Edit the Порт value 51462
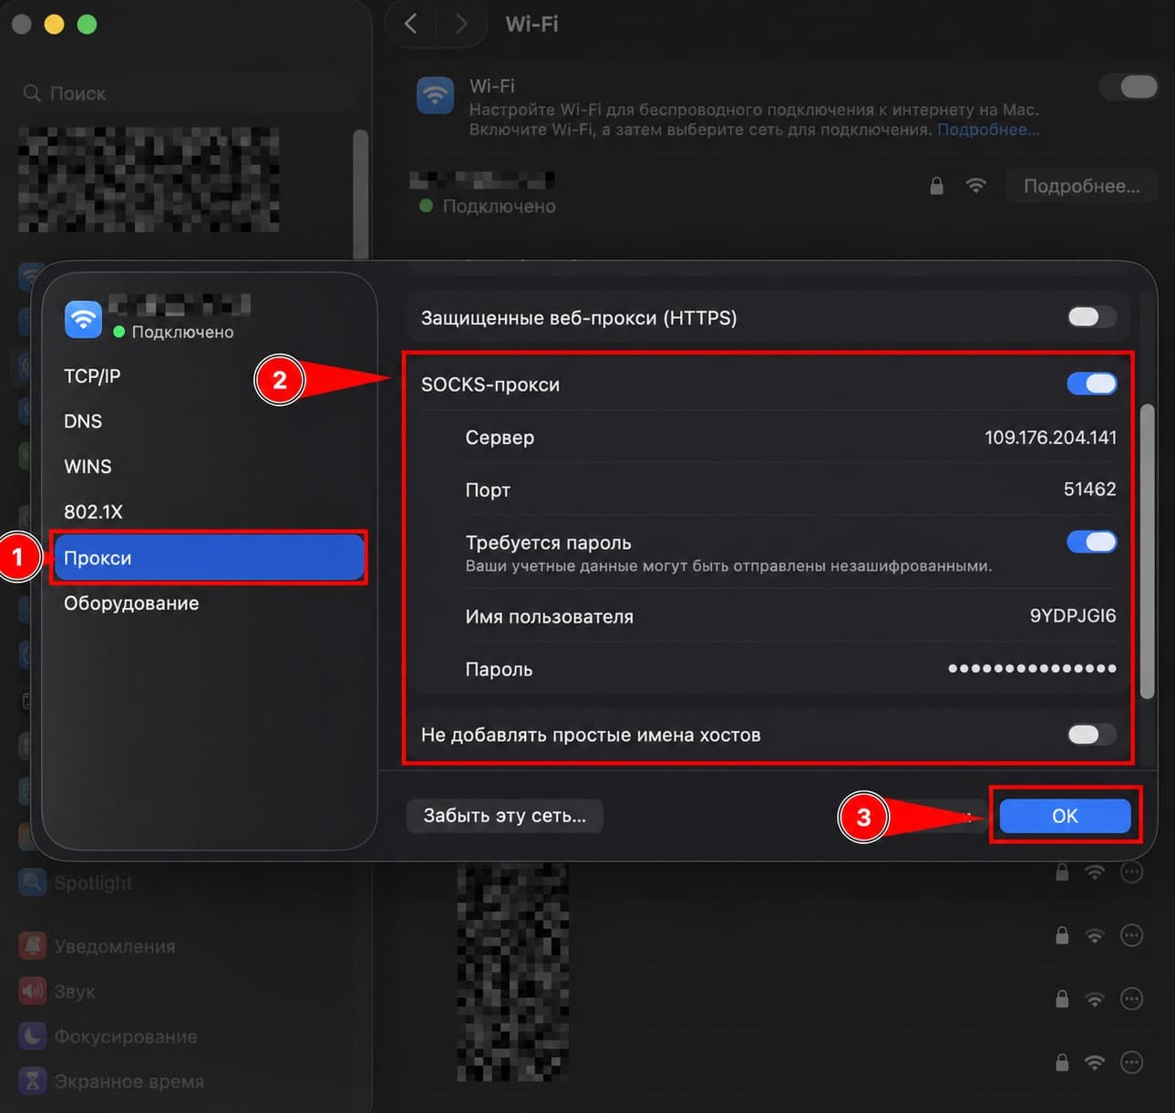 click(x=1089, y=490)
